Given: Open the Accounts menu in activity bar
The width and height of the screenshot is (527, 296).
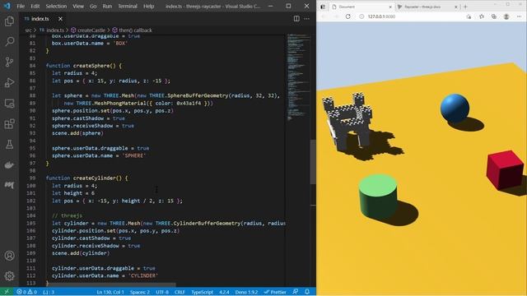Looking at the screenshot, I should pyautogui.click(x=9, y=256).
